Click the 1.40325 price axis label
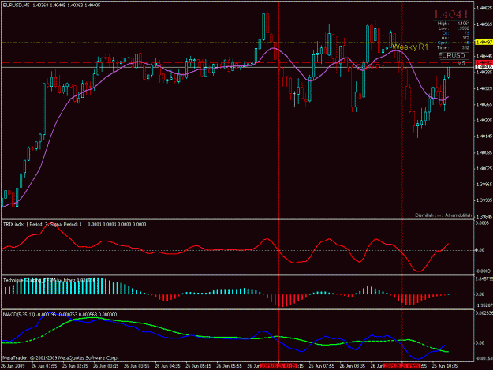This screenshot has width=493, height=370. coord(484,88)
